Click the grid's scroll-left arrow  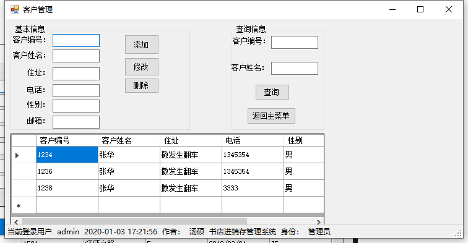(x=16, y=222)
